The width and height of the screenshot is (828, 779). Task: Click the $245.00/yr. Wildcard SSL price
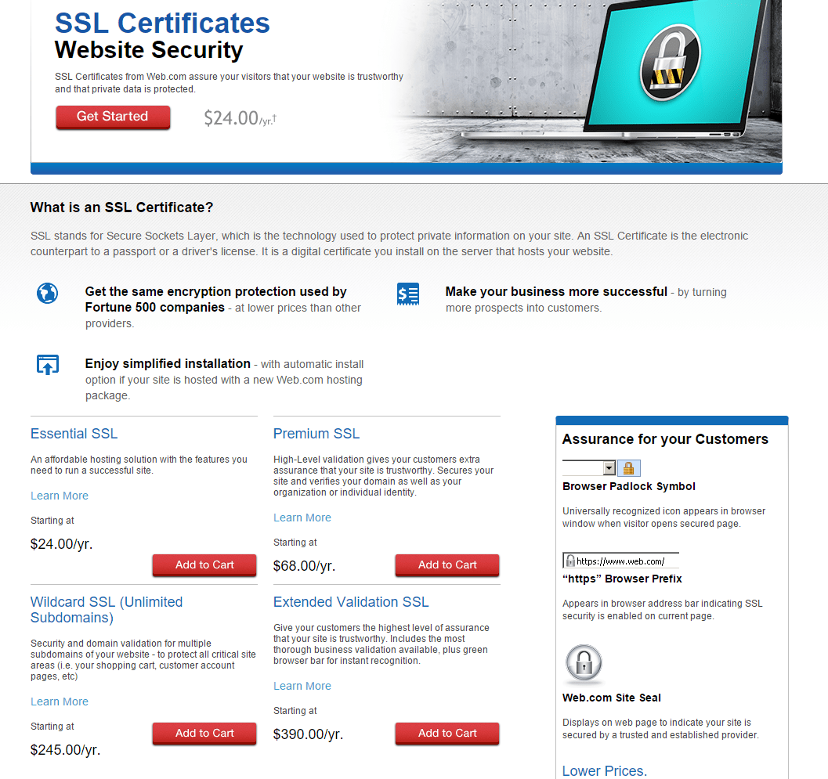pos(66,751)
